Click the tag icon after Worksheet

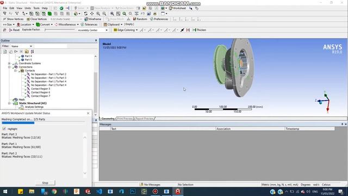click(197, 8)
